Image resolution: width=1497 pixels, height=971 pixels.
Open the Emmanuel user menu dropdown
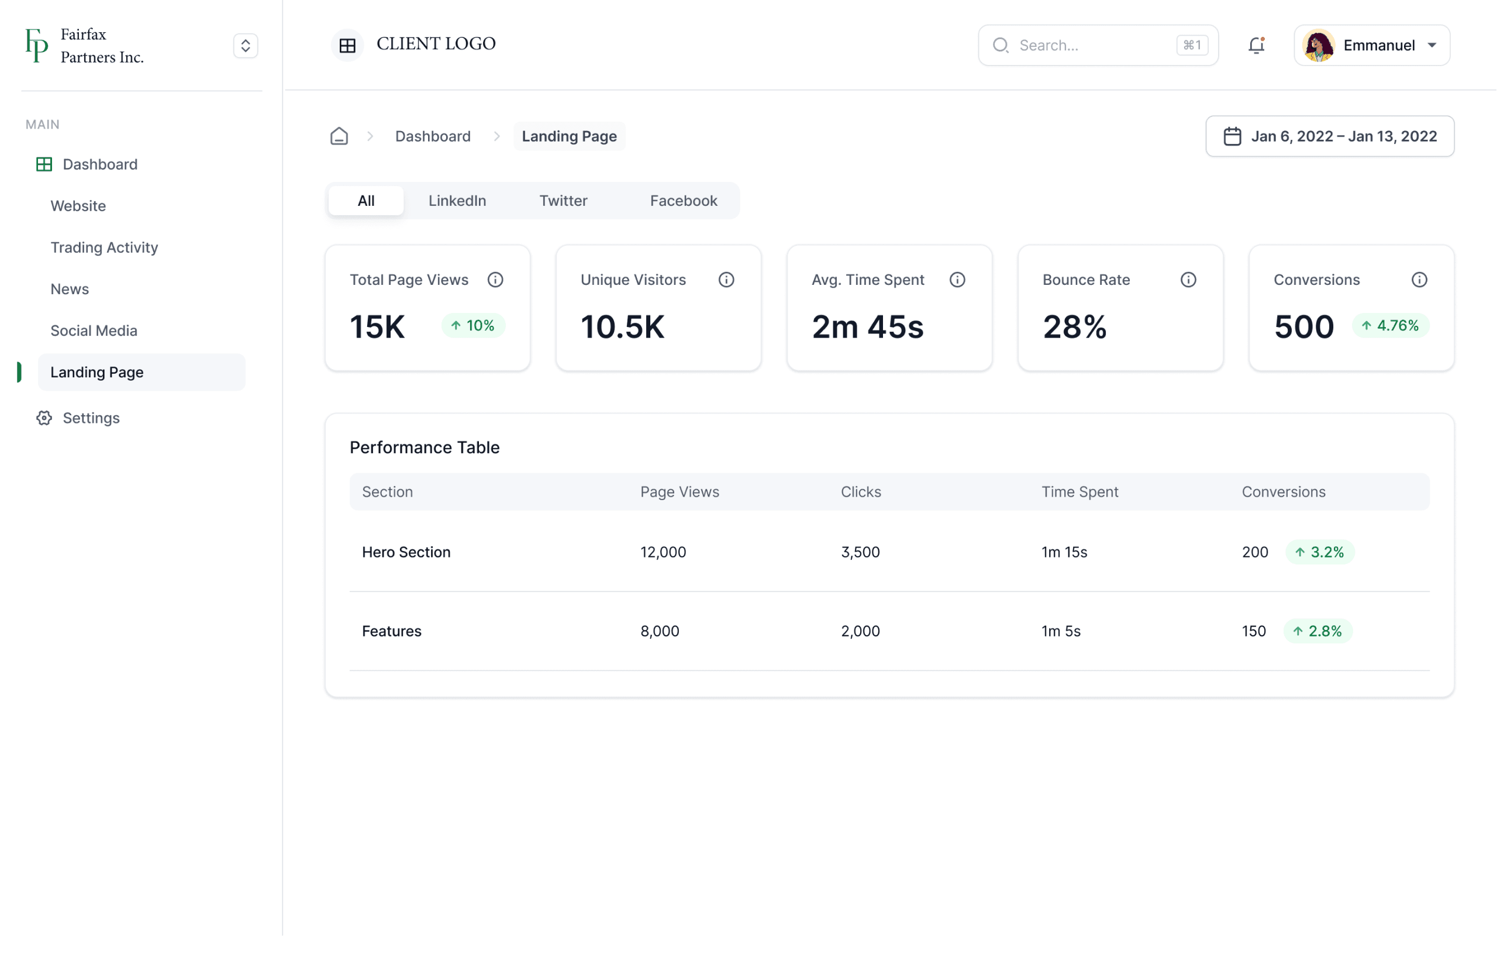[1372, 45]
